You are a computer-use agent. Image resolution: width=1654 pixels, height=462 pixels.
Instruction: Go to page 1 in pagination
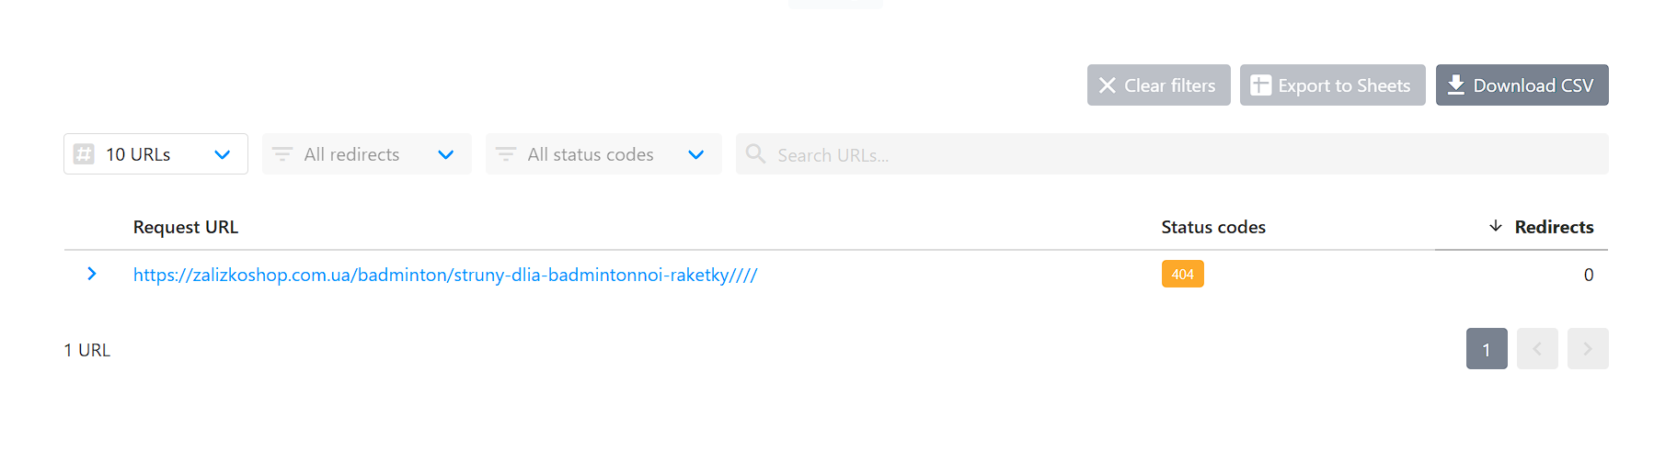click(x=1486, y=349)
